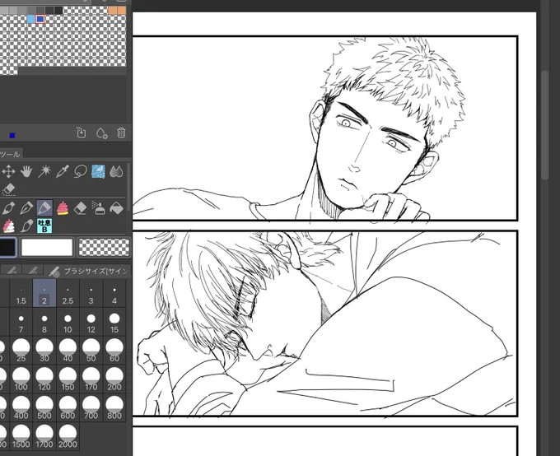Select the Blend droplets tool

[116, 172]
